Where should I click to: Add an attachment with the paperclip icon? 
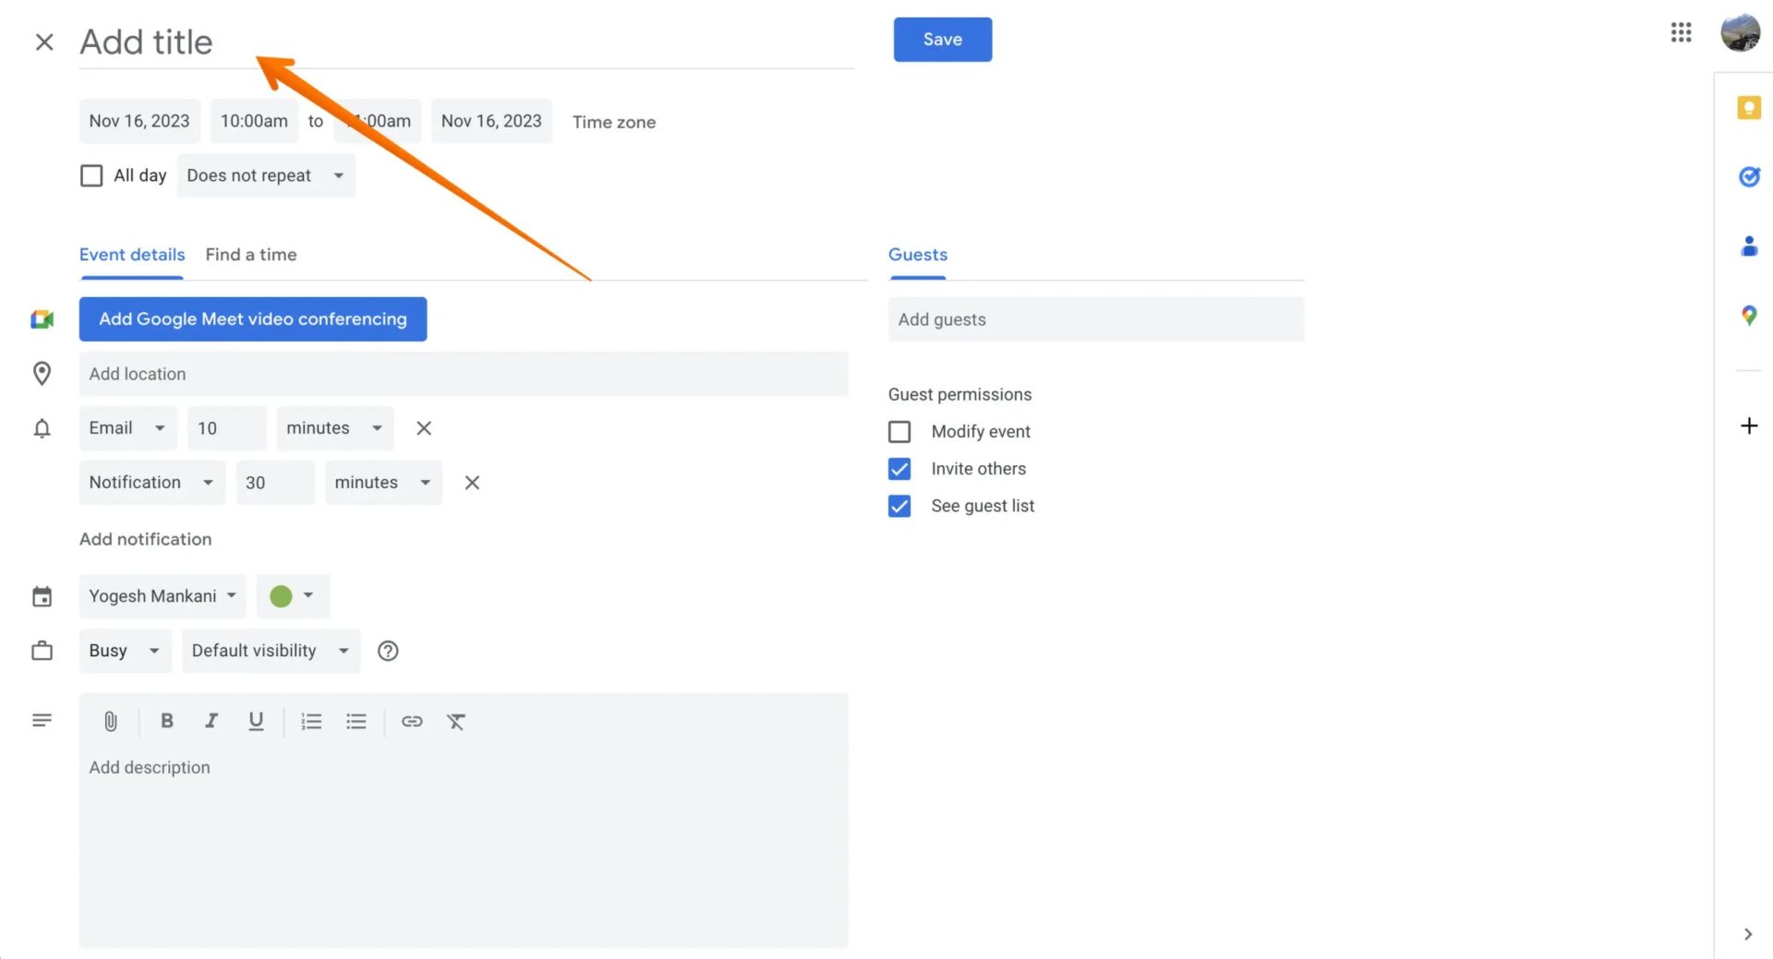[110, 722]
